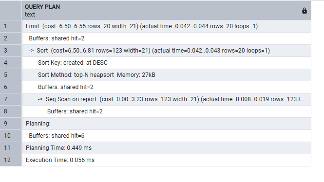Click the Sort cost row cell
Viewport: 324px width, 182px height.
[x=166, y=51]
